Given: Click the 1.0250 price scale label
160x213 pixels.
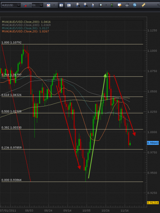Looking at the screenshot, I should click(x=152, y=112).
